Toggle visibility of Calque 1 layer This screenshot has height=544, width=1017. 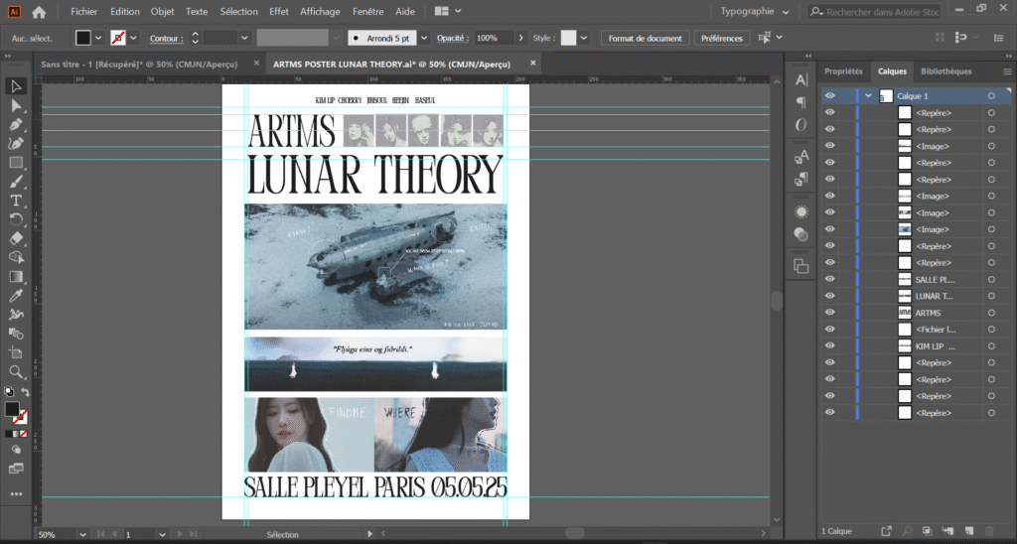tap(830, 96)
